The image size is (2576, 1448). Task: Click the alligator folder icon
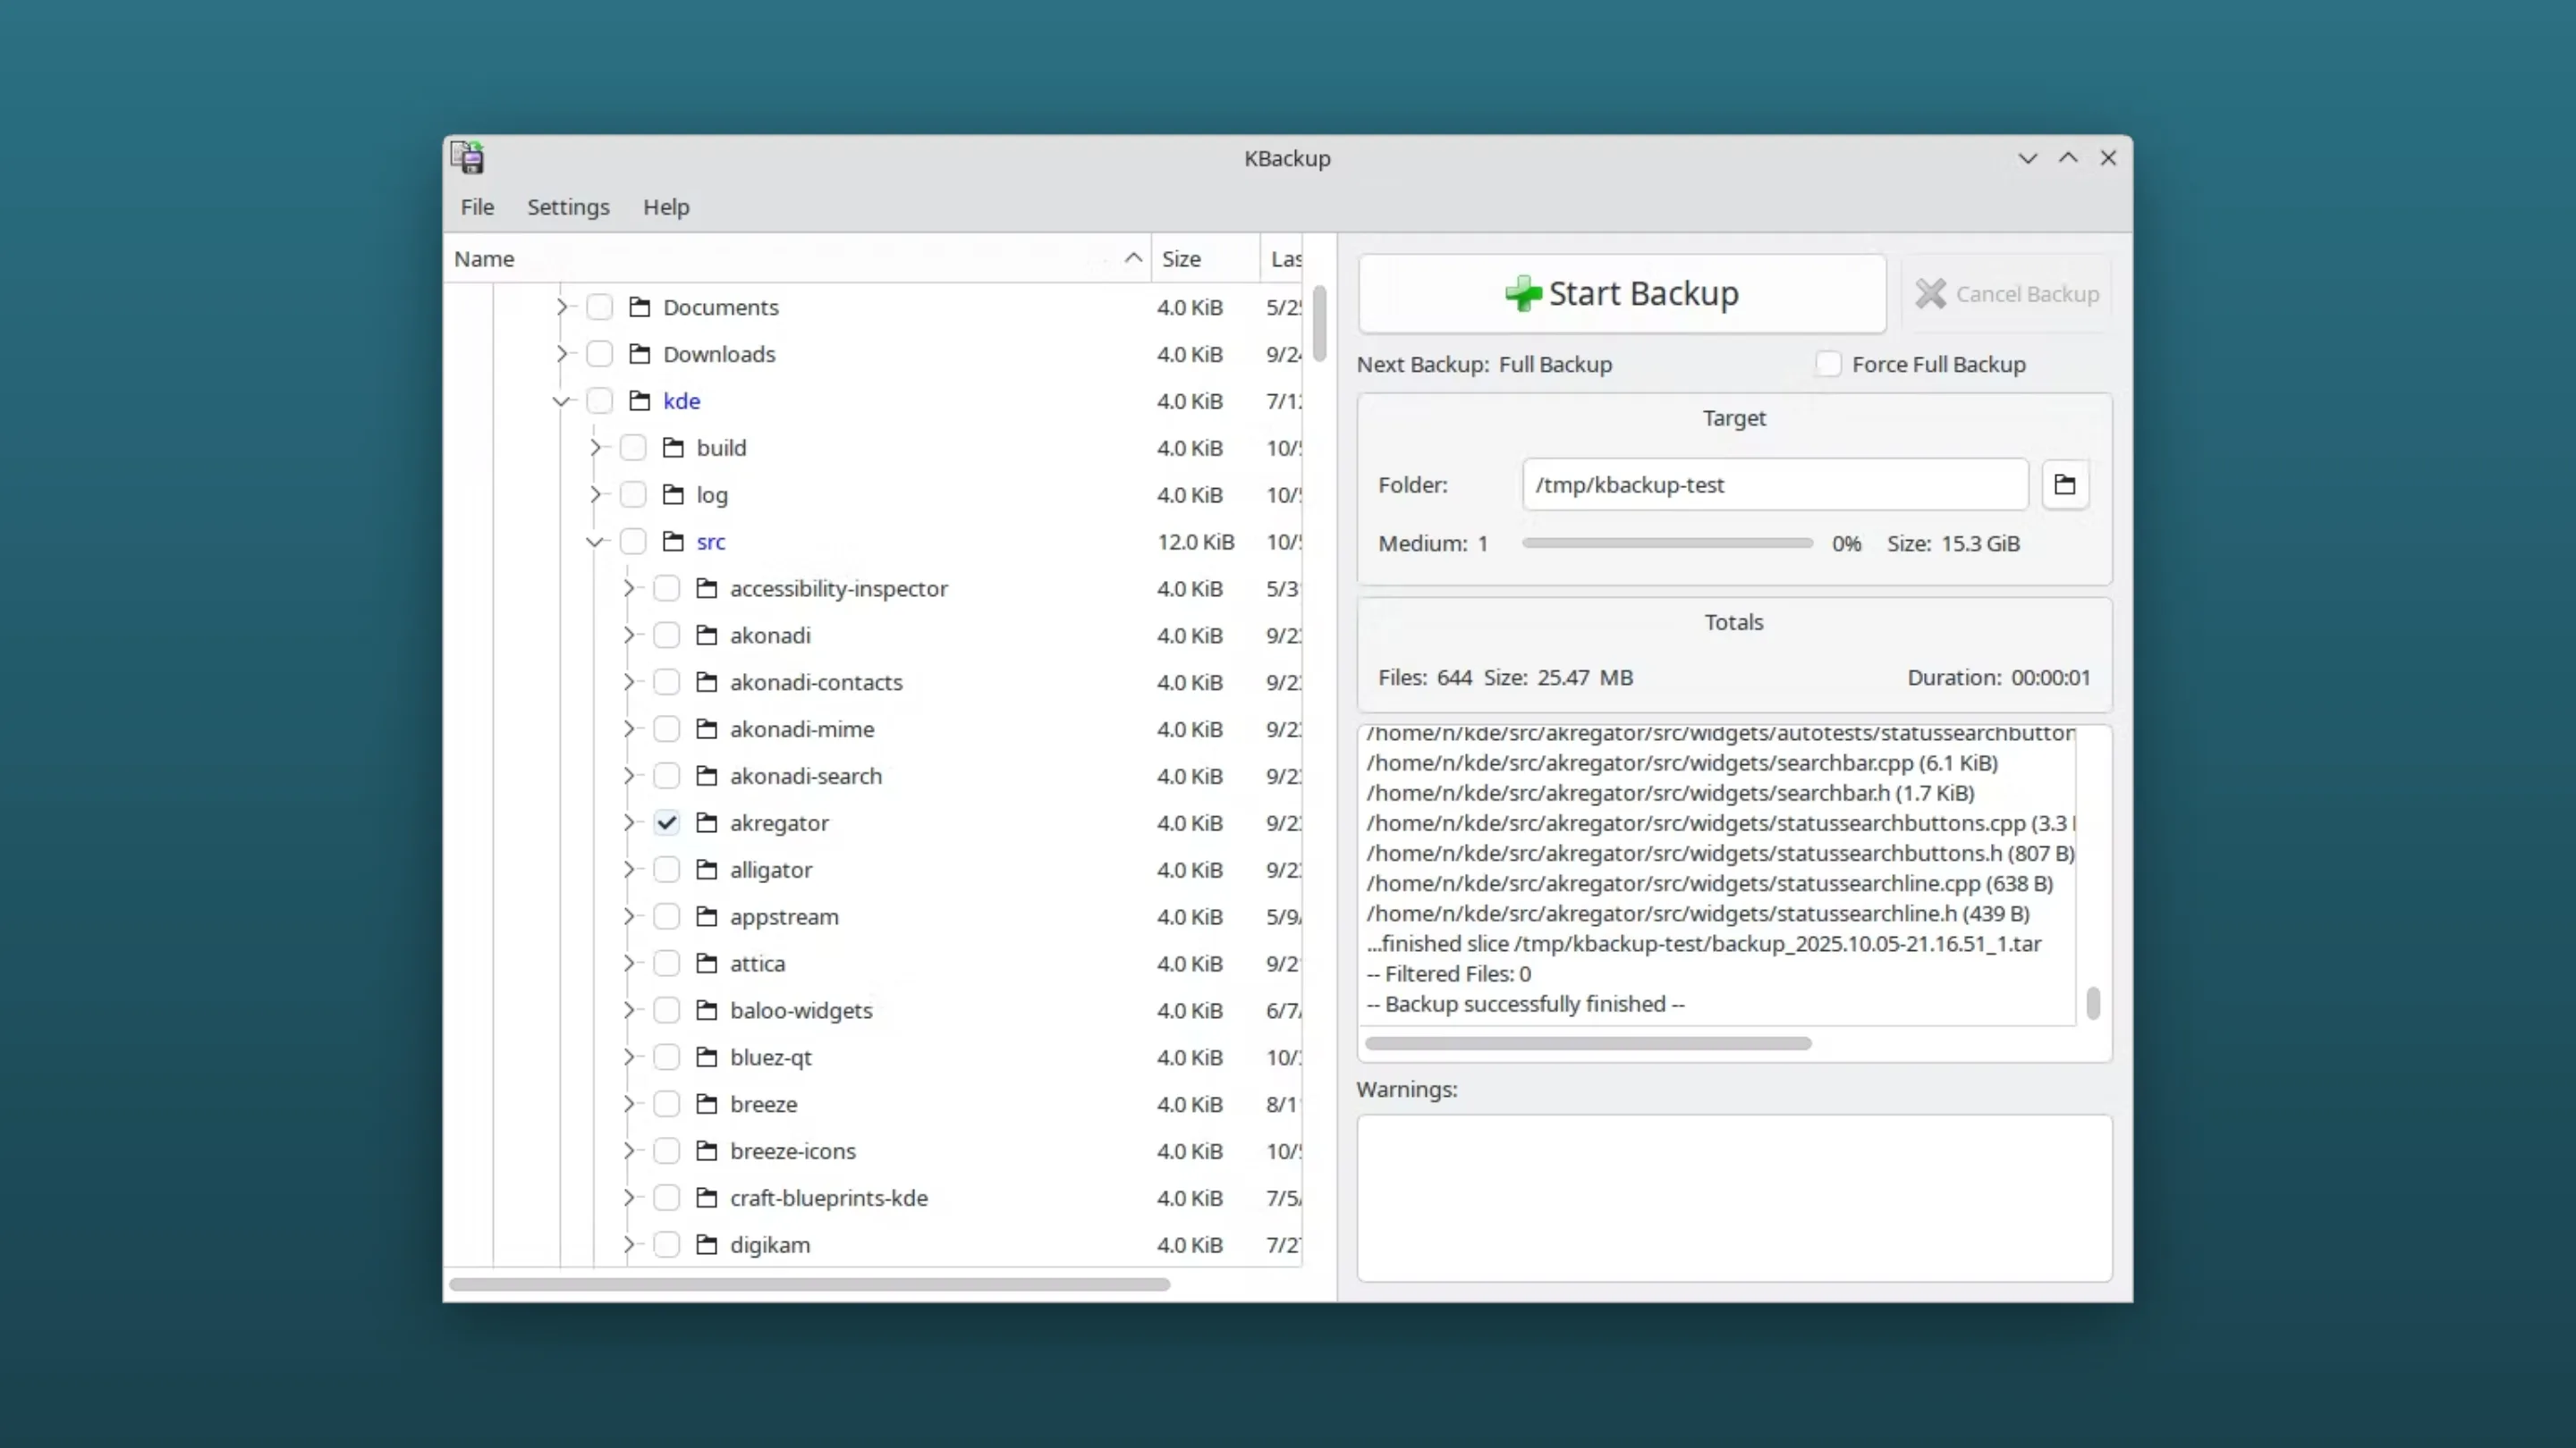(x=707, y=870)
